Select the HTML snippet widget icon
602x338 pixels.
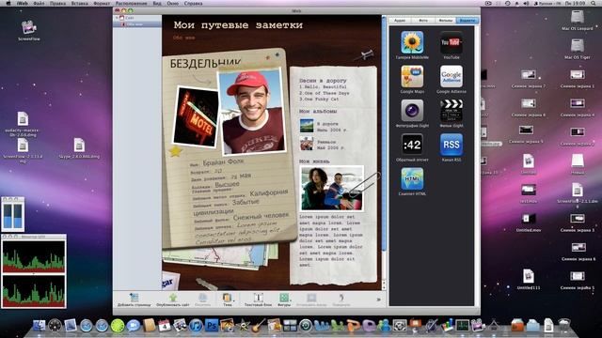pyautogui.click(x=412, y=179)
